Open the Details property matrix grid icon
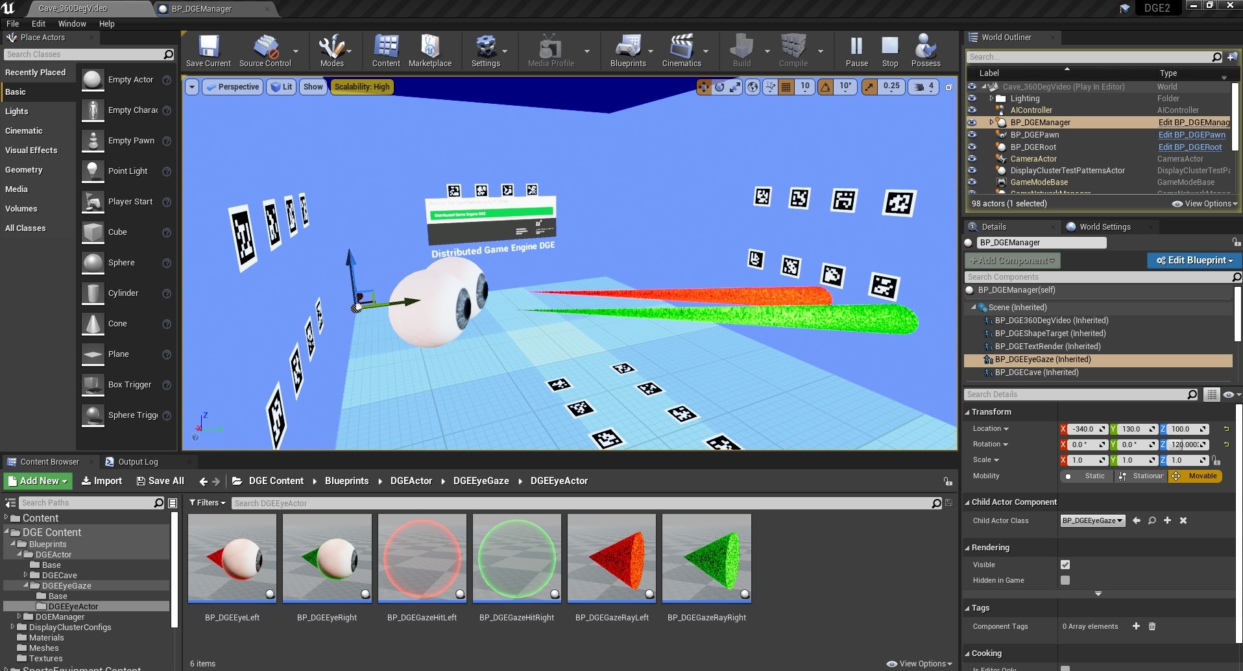Viewport: 1243px width, 671px height. tap(1211, 395)
